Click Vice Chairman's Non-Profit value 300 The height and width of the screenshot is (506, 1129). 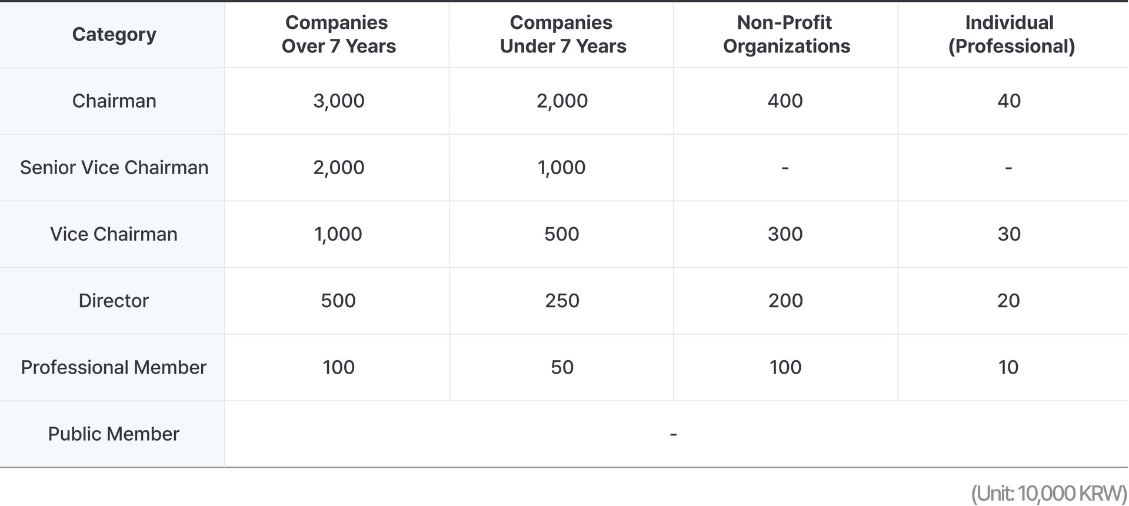click(x=785, y=234)
